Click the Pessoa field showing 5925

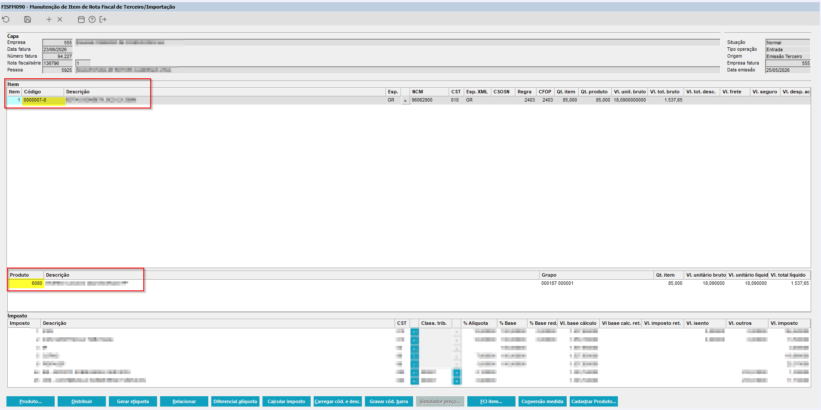click(x=58, y=70)
